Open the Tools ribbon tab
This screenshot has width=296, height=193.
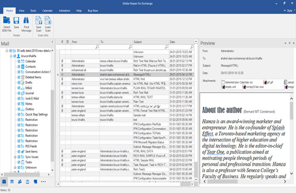point(33,11)
